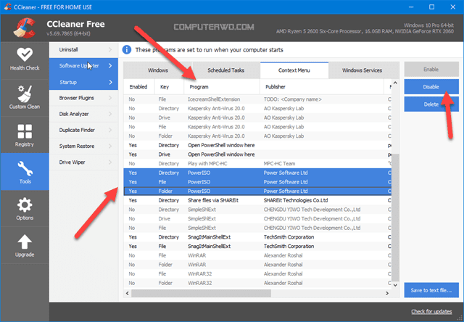Viewport: 464px width, 322px height.
Task: Click the greyed Enable button
Action: tap(431, 69)
